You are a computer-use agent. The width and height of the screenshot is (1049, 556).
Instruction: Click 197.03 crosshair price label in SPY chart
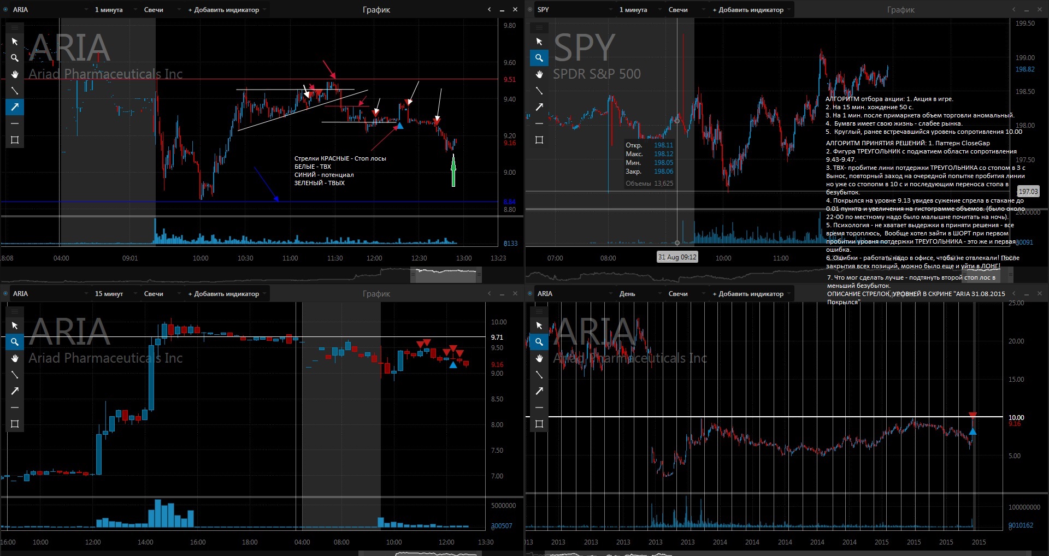(1028, 192)
